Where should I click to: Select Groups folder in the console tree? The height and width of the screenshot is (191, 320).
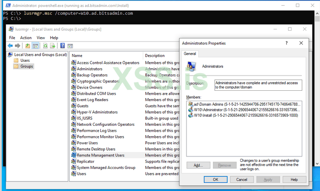tap(23, 67)
